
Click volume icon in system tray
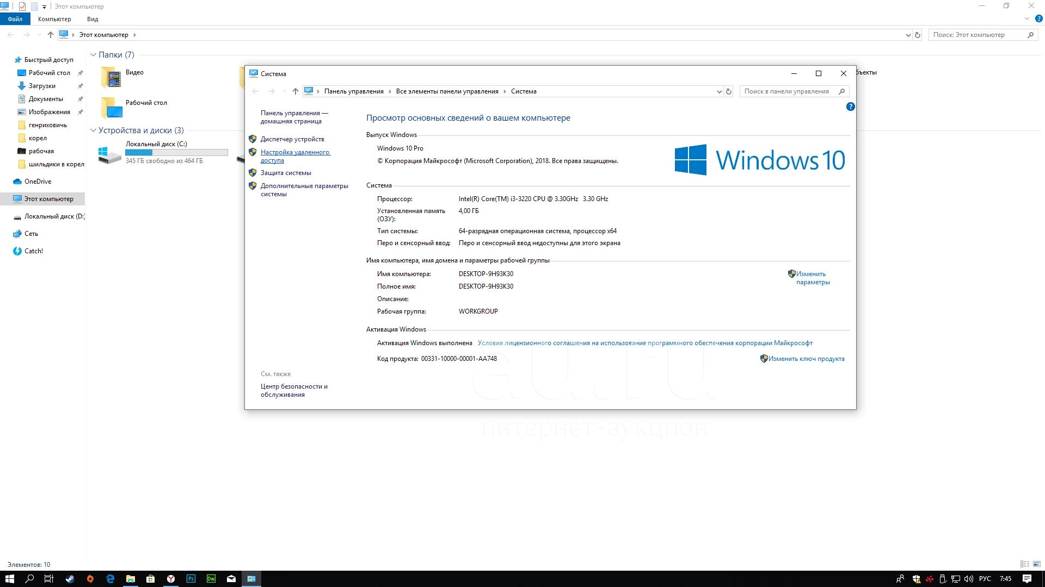[x=969, y=579]
